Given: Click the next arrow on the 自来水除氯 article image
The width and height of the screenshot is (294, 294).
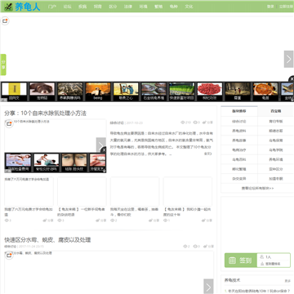Looking at the screenshot, I should (x=101, y=146).
